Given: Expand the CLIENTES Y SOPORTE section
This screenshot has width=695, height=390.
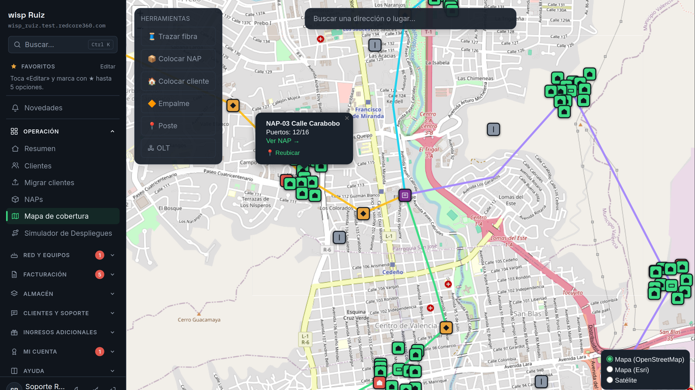Looking at the screenshot, I should (63, 313).
